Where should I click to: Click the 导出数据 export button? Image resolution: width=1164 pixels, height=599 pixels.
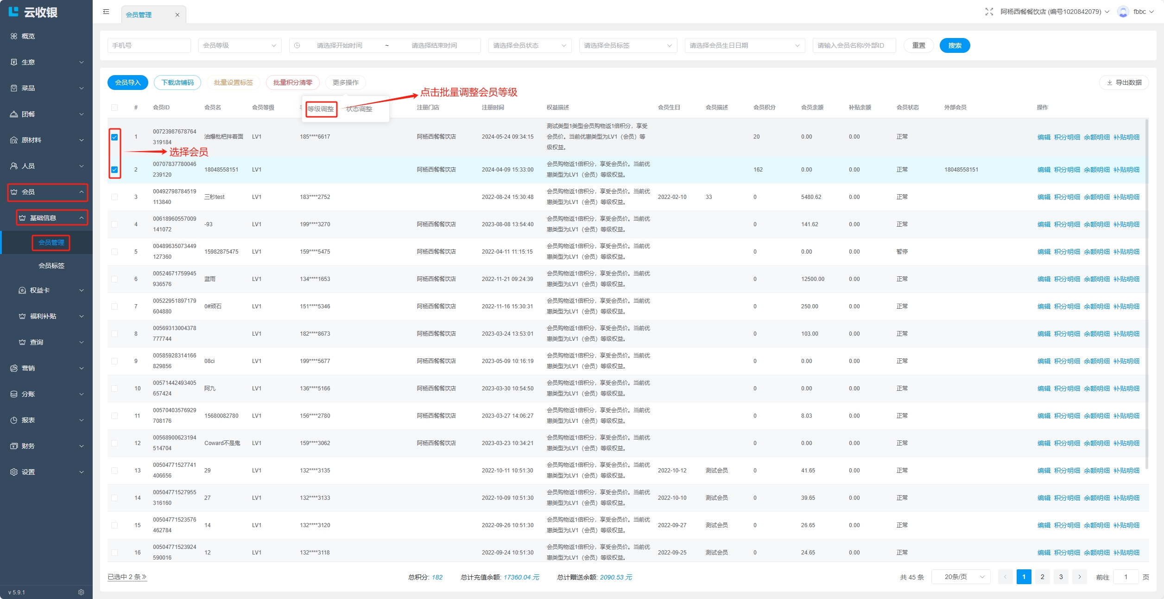pos(1124,83)
